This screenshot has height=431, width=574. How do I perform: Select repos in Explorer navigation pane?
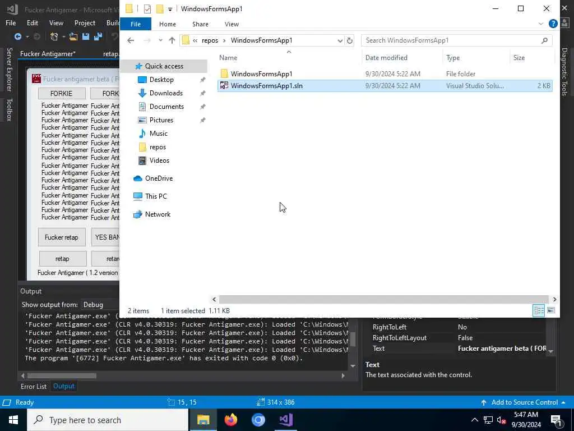(158, 147)
